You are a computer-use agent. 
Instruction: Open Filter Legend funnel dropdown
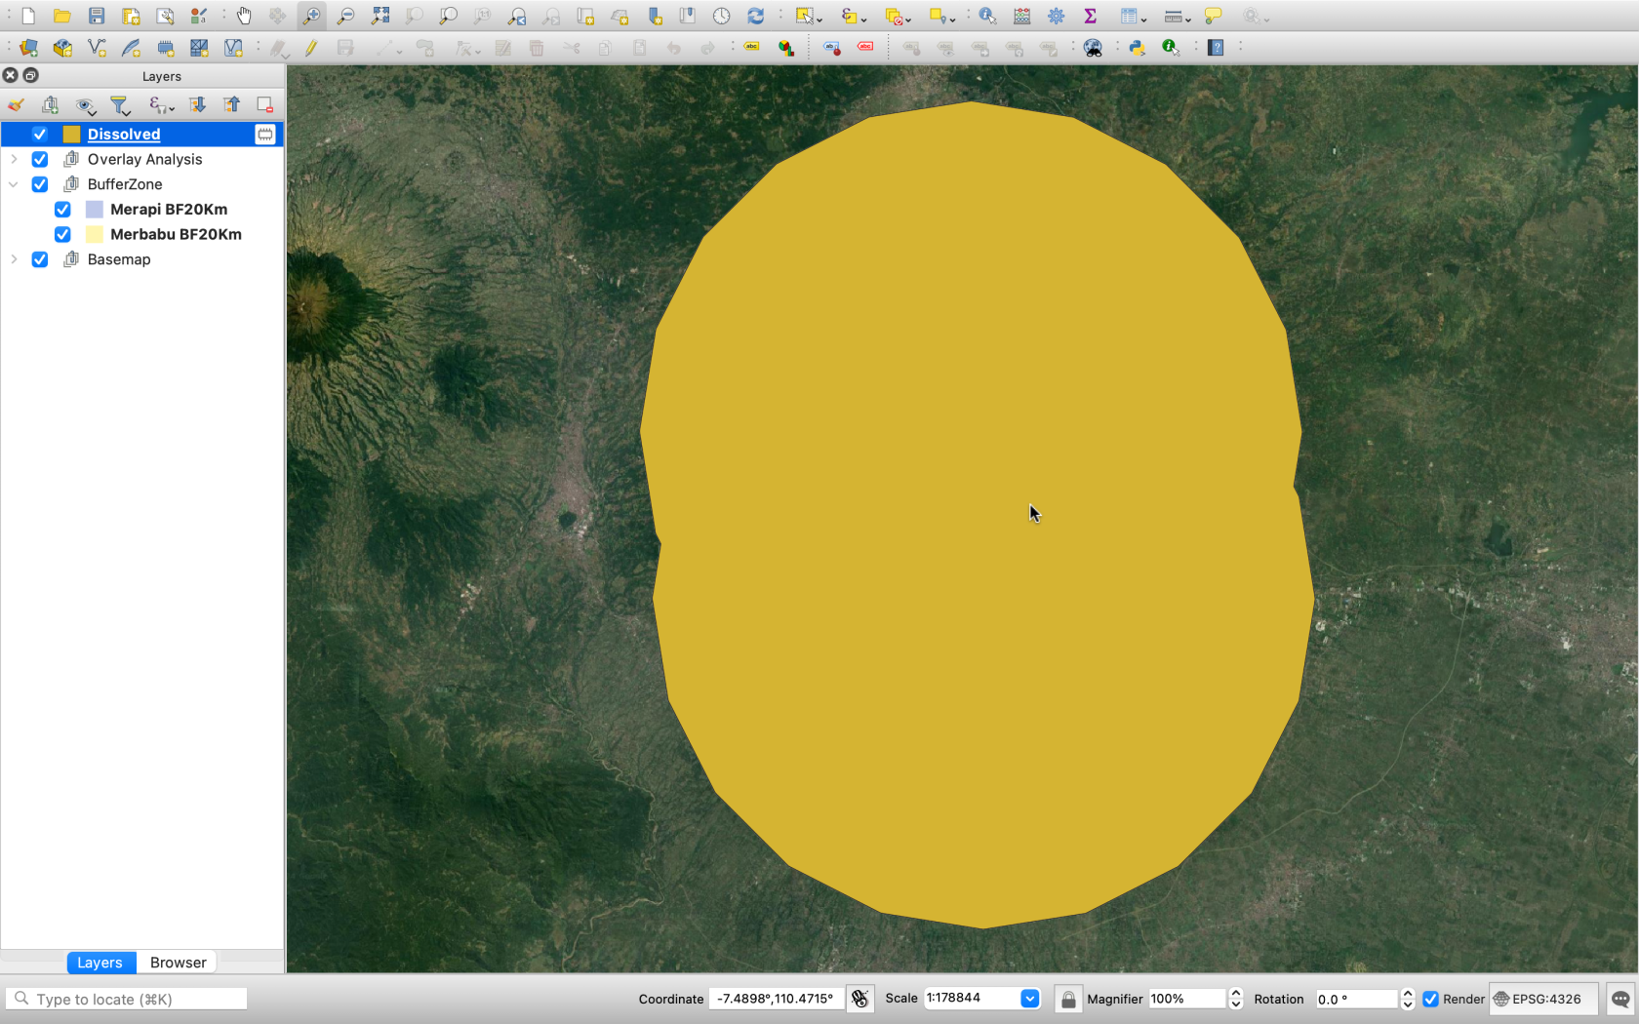coord(120,104)
